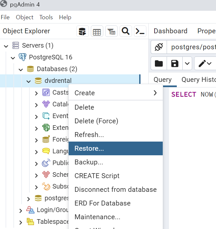Expand the Casts node
Screen dimensions: 216x229
tap(36, 93)
